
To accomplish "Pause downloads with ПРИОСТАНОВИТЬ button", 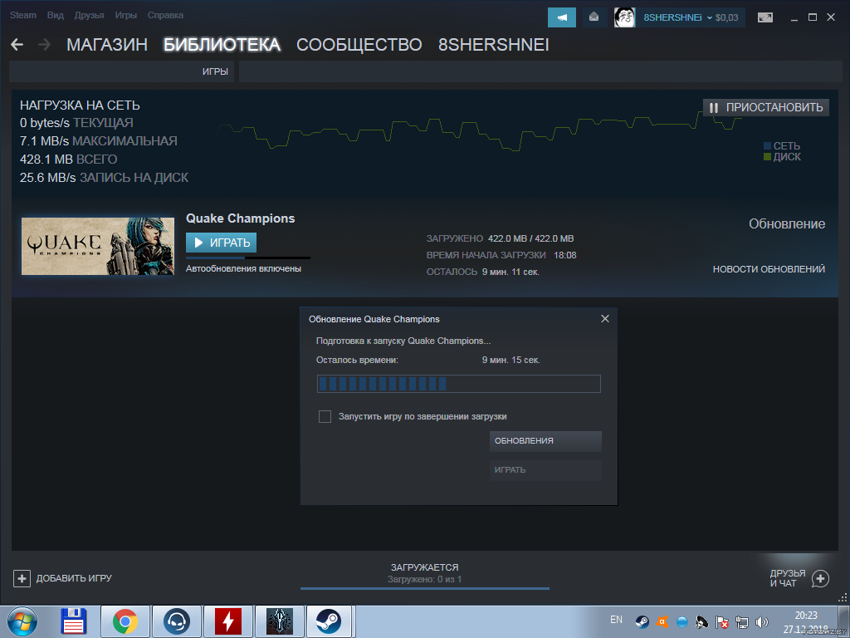I will (x=766, y=107).
